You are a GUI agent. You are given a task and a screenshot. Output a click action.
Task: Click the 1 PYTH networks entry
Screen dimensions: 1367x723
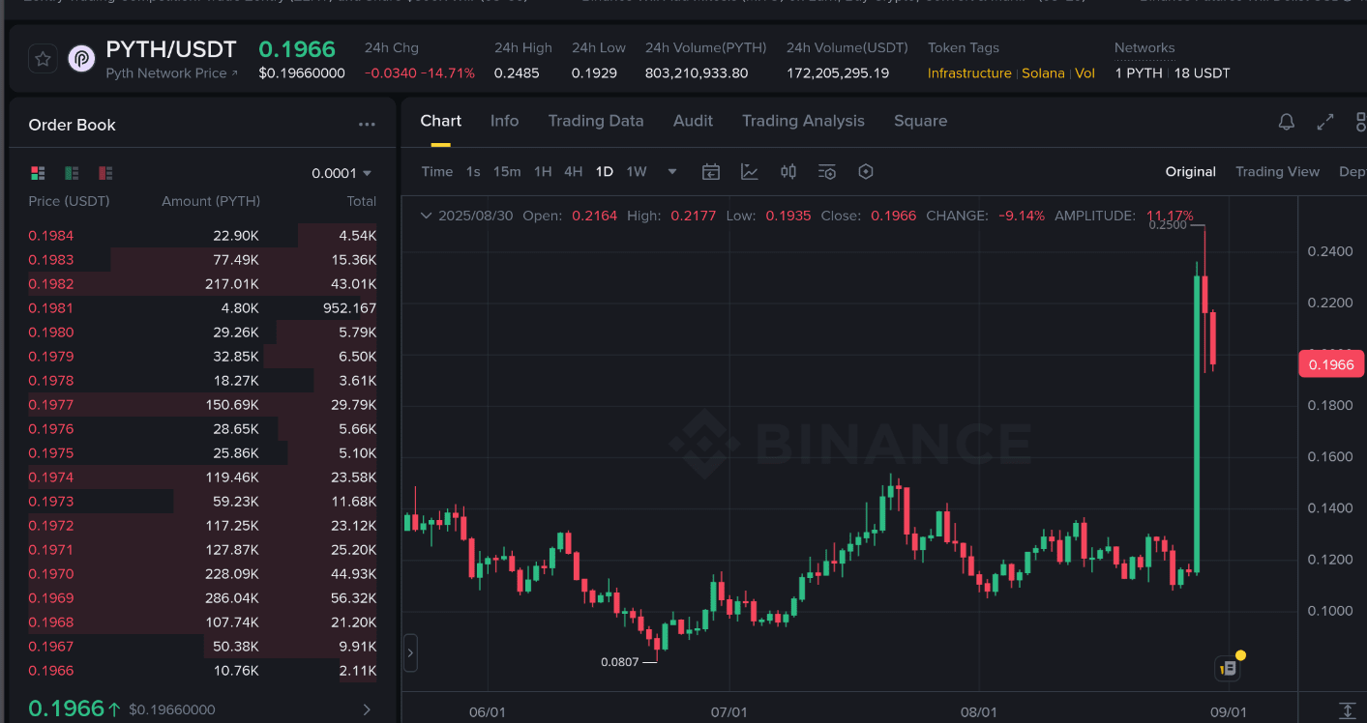(x=1139, y=73)
